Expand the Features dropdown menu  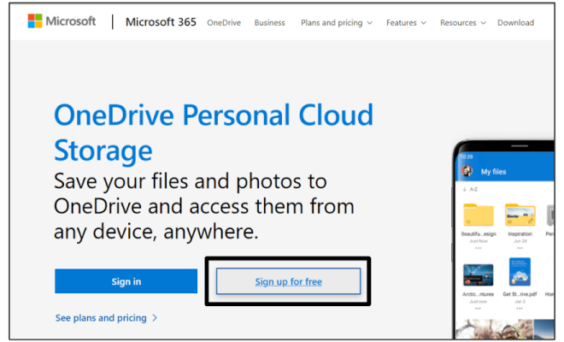406,23
